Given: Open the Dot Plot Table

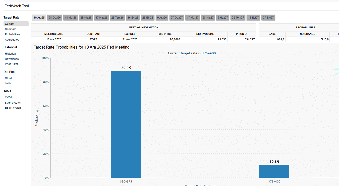Looking at the screenshot, I should [8, 83].
